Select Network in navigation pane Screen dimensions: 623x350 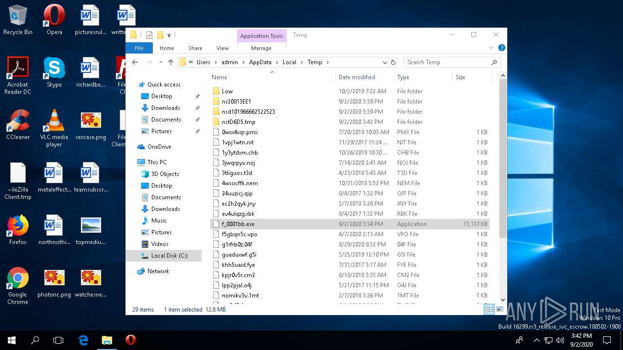coord(158,271)
